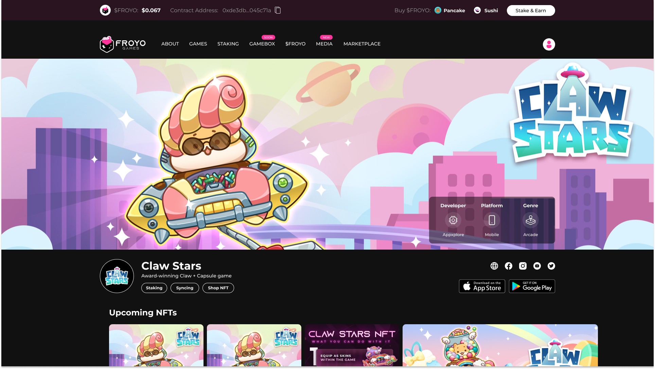The width and height of the screenshot is (655, 369).
Task: Open the STAKING nav item
Action: click(x=228, y=44)
